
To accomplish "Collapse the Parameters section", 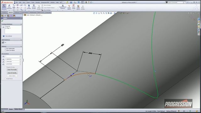I will [21, 54].
